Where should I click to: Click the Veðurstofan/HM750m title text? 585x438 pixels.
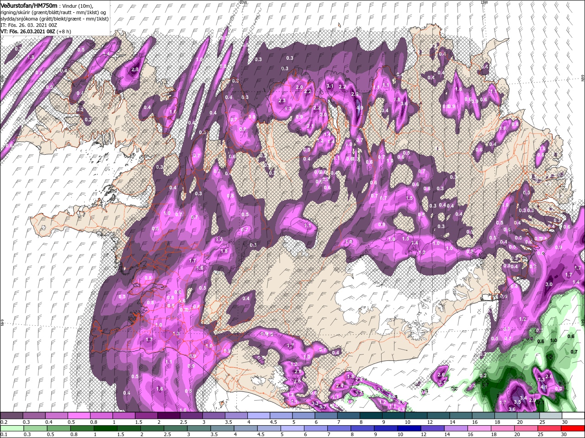click(29, 5)
